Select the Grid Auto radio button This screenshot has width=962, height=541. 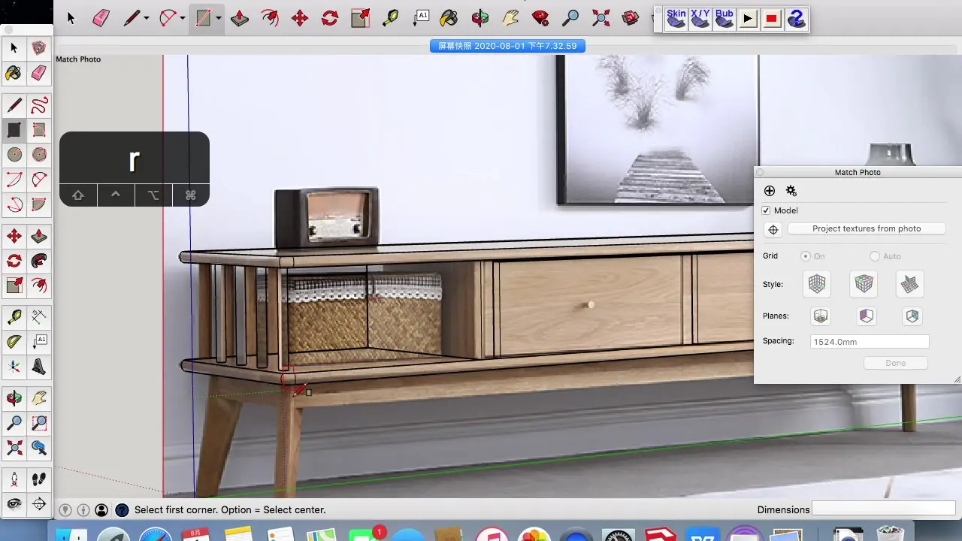click(875, 256)
